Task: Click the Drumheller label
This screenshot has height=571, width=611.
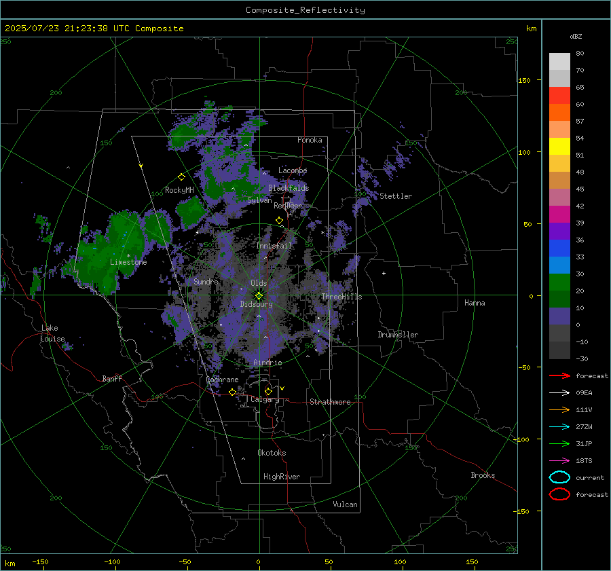Action: (398, 335)
